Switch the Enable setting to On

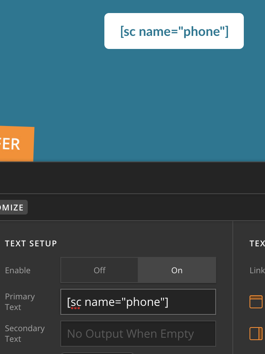[177, 270]
